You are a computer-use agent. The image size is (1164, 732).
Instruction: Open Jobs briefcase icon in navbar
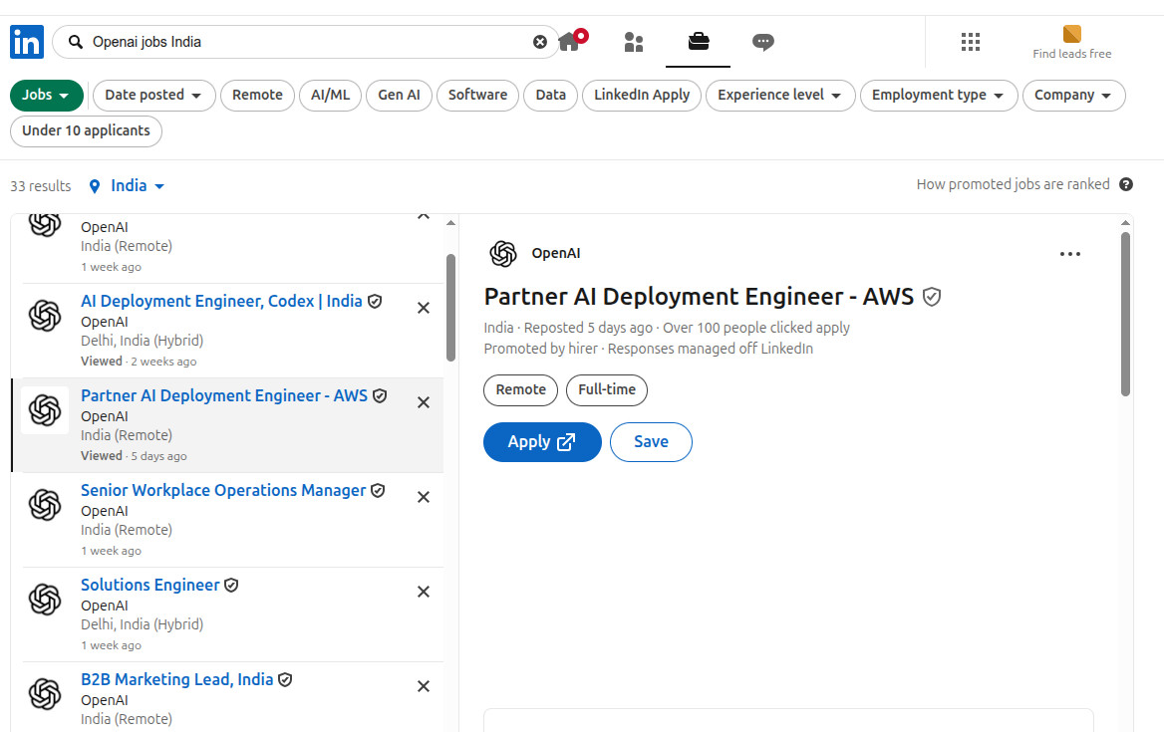[698, 41]
